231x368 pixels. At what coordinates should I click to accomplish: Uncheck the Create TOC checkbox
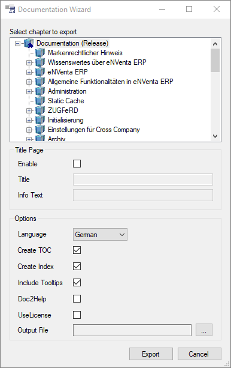(x=77, y=250)
